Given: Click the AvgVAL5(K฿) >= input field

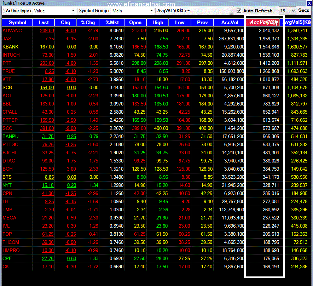Looking at the screenshot, I should [210, 11].
